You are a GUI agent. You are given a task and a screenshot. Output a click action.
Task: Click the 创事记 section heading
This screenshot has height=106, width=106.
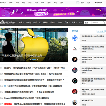[75, 31]
